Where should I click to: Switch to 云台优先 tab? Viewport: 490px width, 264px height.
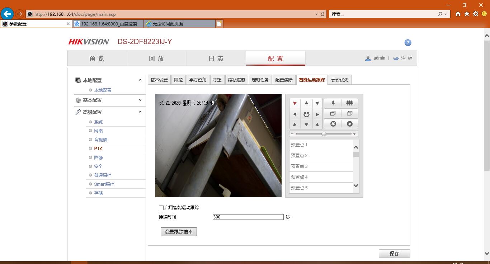point(340,80)
